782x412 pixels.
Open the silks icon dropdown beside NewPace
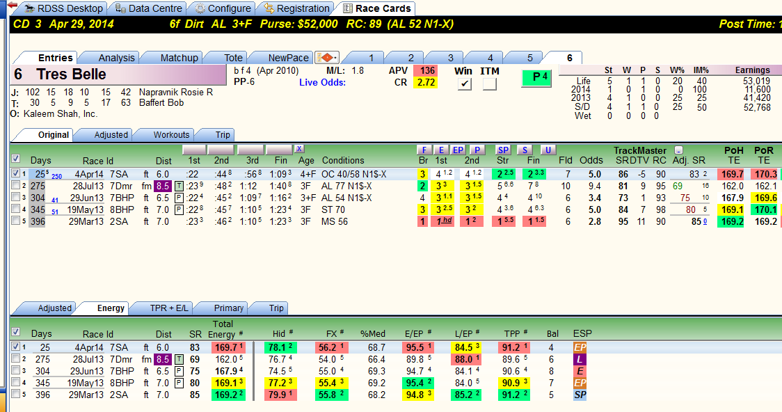pyautogui.click(x=327, y=57)
